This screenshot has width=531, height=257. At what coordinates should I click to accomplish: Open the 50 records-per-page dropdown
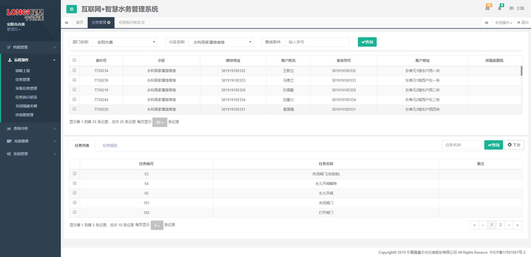click(160, 123)
